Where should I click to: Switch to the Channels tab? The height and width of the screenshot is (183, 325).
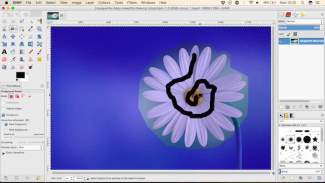point(288,14)
